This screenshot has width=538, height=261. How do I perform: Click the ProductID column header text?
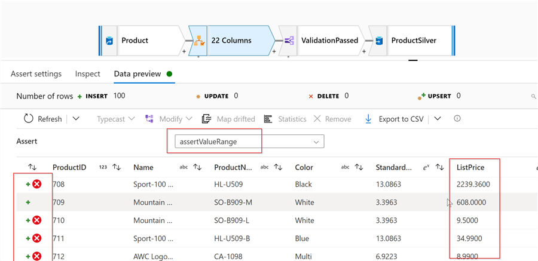point(69,167)
